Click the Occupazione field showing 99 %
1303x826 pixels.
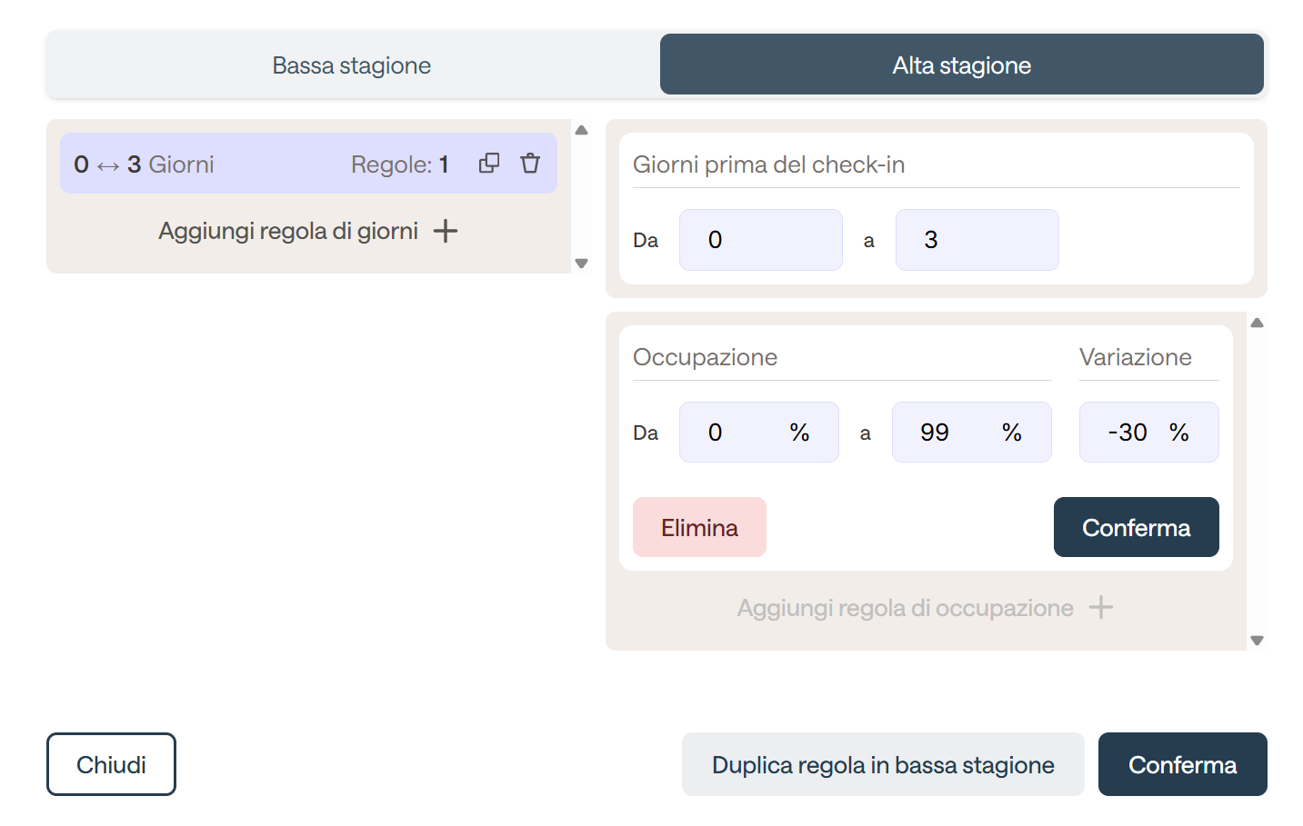click(972, 433)
